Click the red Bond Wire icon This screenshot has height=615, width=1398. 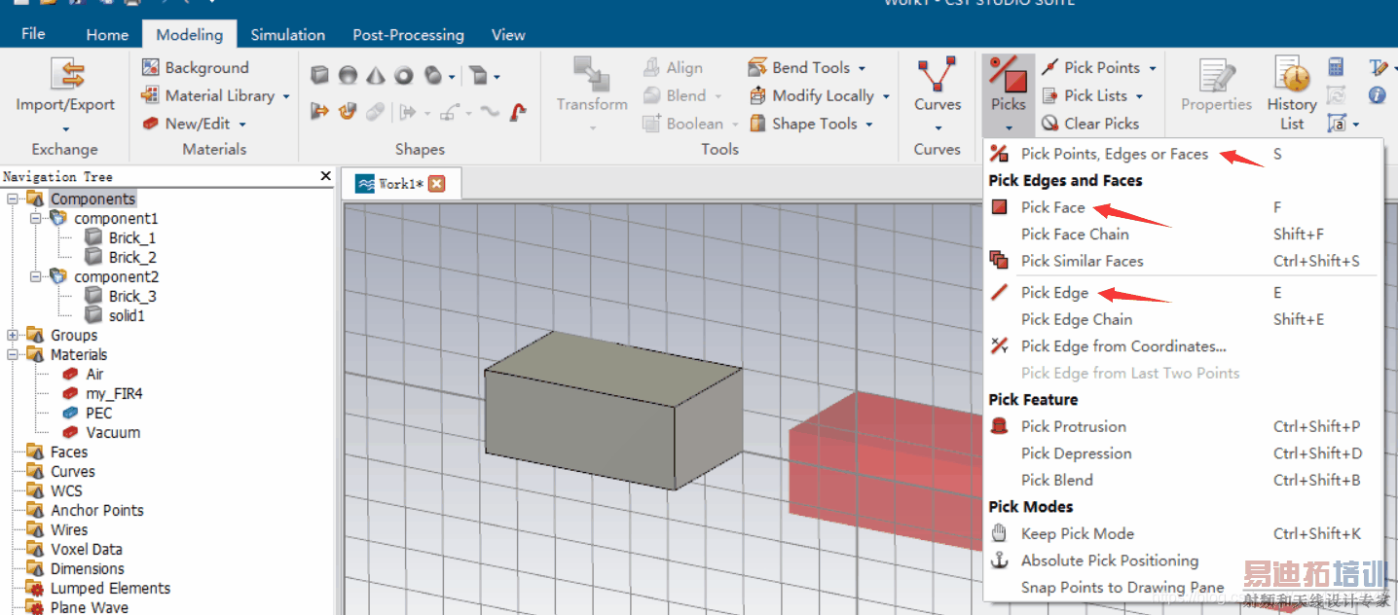click(x=519, y=112)
